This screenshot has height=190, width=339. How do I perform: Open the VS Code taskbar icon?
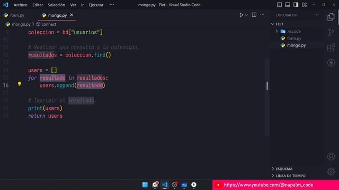coord(165,185)
